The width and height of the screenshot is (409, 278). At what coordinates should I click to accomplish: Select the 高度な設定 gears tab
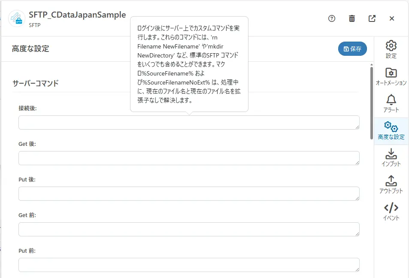tap(391, 130)
